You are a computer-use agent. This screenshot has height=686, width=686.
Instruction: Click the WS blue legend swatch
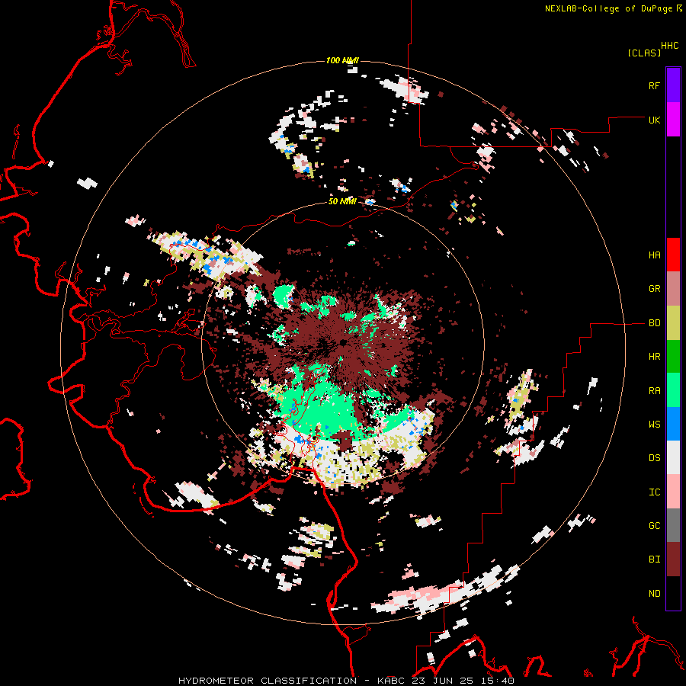pyautogui.click(x=673, y=424)
